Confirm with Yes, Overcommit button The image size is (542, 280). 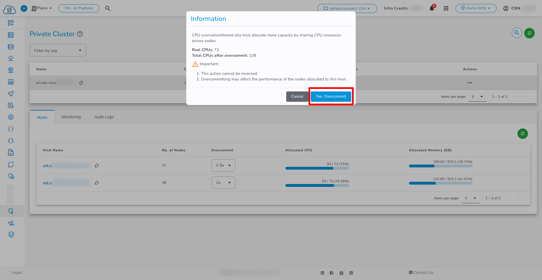pyautogui.click(x=331, y=97)
